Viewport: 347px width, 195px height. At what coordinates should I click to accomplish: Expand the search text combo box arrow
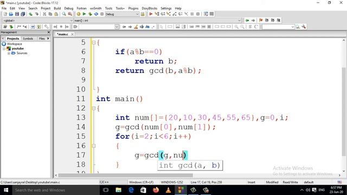tap(117, 27)
